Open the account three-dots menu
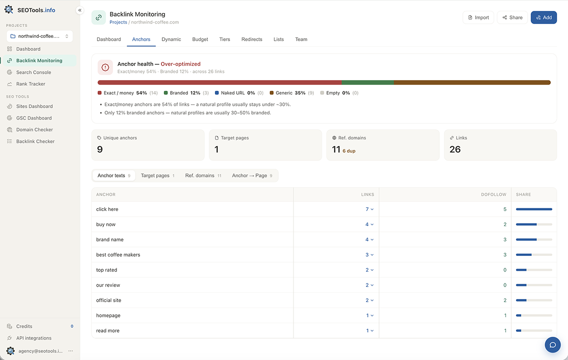568x360 pixels. pos(71,351)
